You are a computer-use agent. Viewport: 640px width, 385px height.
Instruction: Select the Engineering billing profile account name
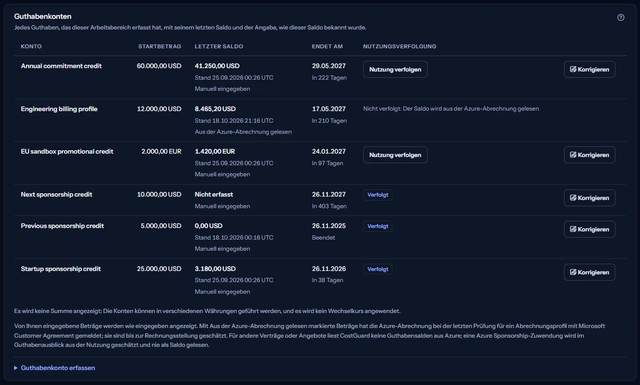pyautogui.click(x=59, y=109)
